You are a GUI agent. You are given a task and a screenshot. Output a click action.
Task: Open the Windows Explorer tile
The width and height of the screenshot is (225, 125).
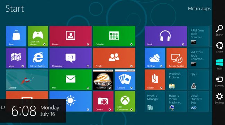(177, 80)
